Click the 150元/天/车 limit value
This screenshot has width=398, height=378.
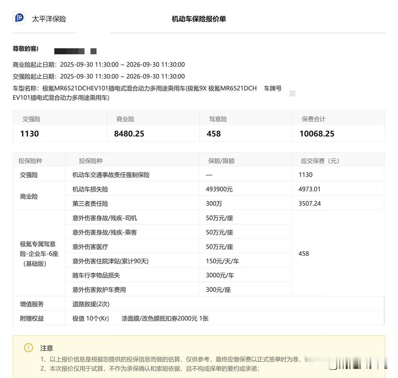223,261
